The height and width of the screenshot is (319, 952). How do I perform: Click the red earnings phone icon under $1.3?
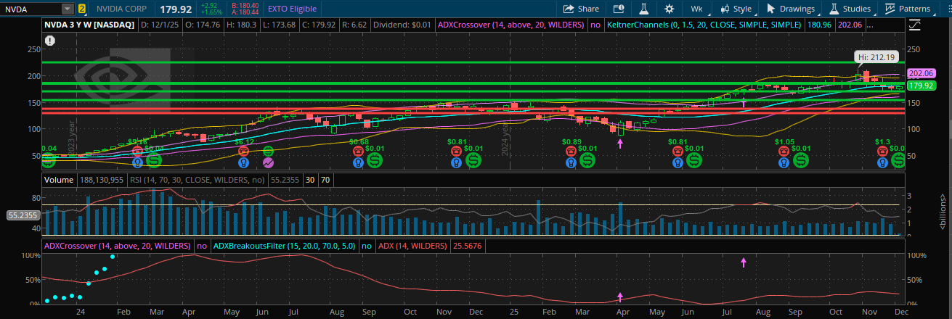[x=882, y=151]
